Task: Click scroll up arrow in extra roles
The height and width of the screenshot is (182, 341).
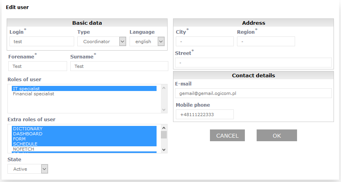Action: tap(164, 128)
